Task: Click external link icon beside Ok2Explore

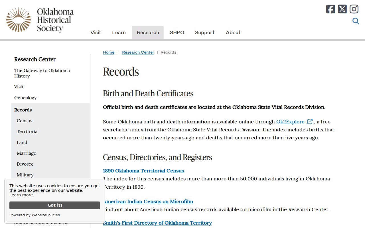Action: (x=310, y=122)
